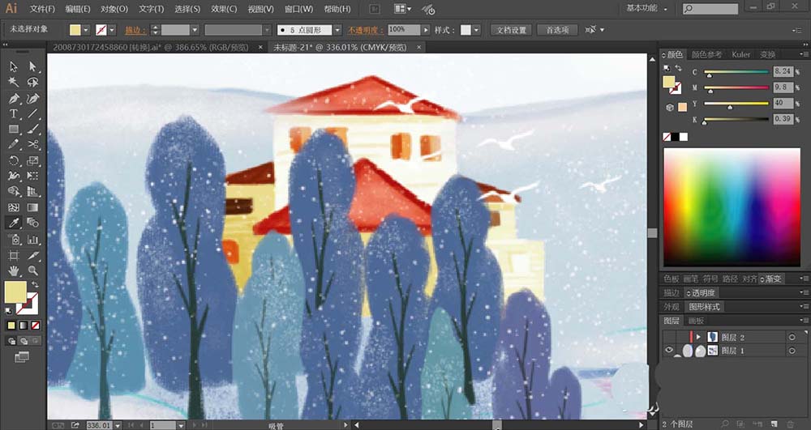811x430 pixels.
Task: Select the Pencil tool
Action: click(x=14, y=144)
